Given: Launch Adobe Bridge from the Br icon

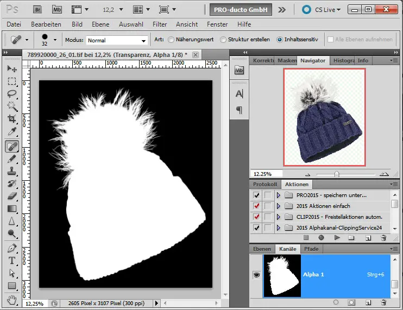Looking at the screenshot, I should tap(37, 9).
